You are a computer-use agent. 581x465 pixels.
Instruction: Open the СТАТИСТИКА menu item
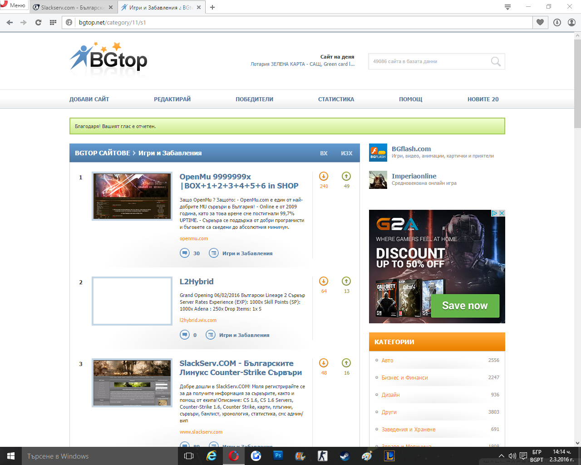tap(336, 99)
